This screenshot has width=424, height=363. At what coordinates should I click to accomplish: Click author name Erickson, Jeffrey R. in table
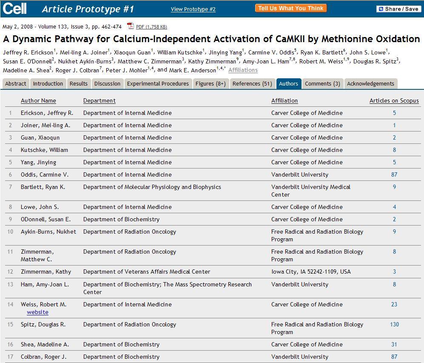[x=47, y=113]
